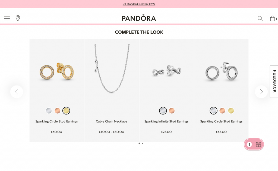Open the hamburger navigation menu

(x=7, y=18)
